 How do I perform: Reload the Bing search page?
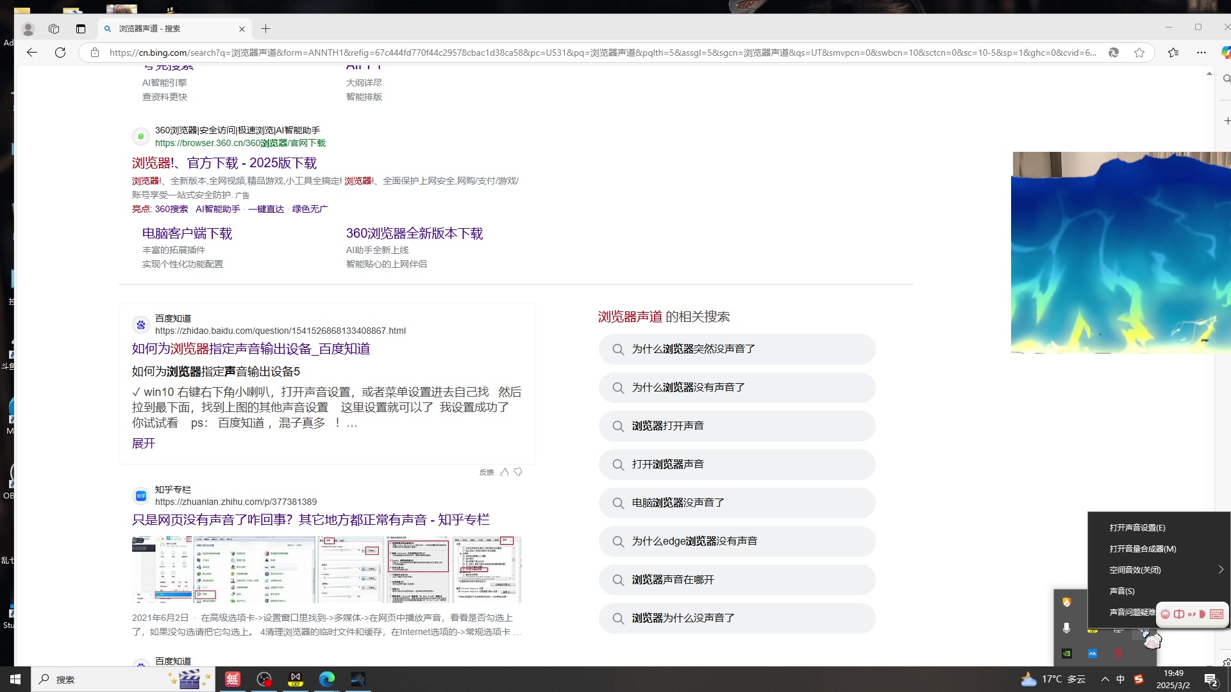[60, 53]
